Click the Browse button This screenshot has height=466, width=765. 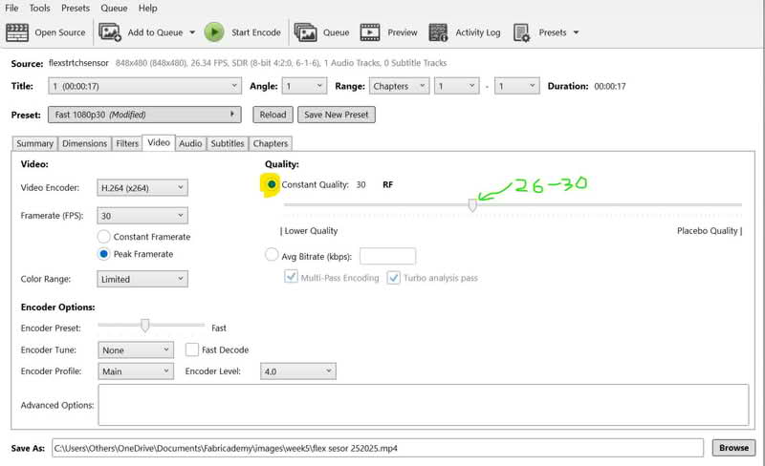coord(733,447)
